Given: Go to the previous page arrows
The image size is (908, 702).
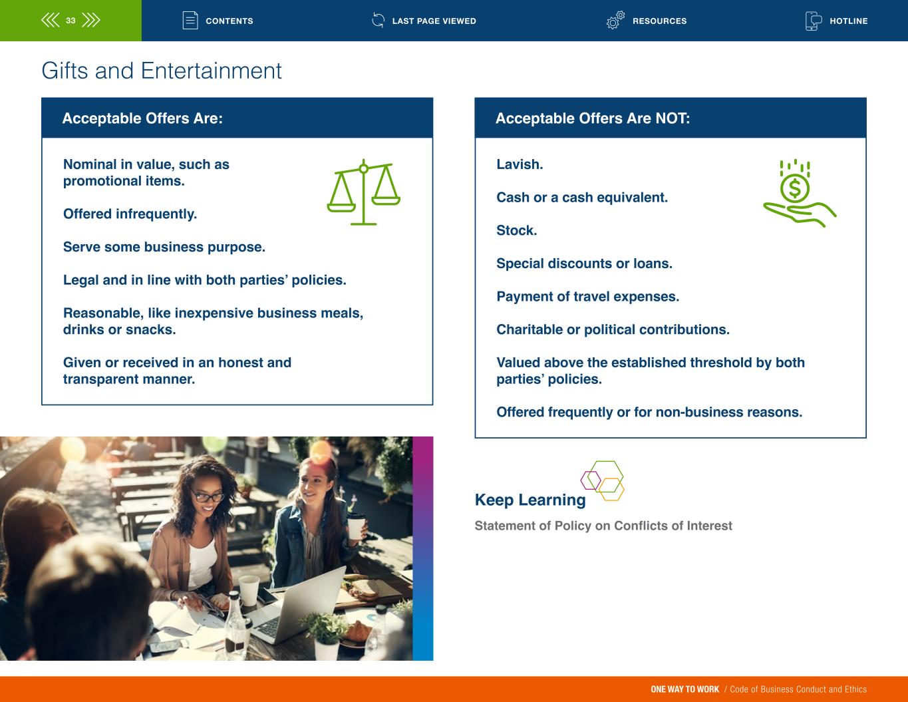Looking at the screenshot, I should [x=50, y=21].
